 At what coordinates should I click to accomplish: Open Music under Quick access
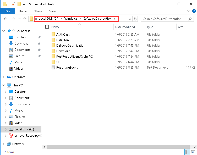pos(18,62)
